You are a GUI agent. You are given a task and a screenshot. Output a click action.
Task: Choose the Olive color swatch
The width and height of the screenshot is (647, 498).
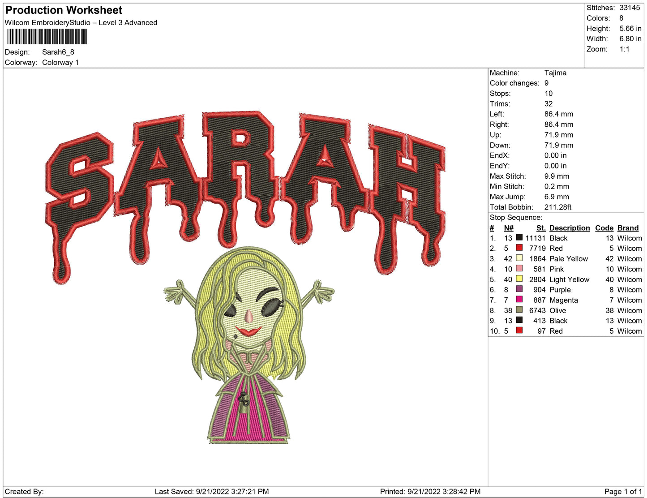click(519, 309)
